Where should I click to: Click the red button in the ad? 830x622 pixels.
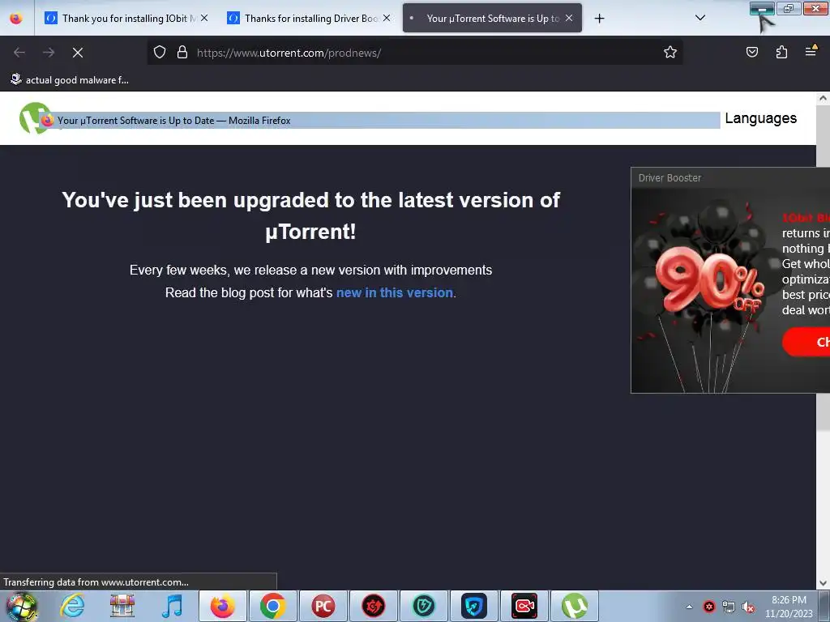tap(806, 342)
